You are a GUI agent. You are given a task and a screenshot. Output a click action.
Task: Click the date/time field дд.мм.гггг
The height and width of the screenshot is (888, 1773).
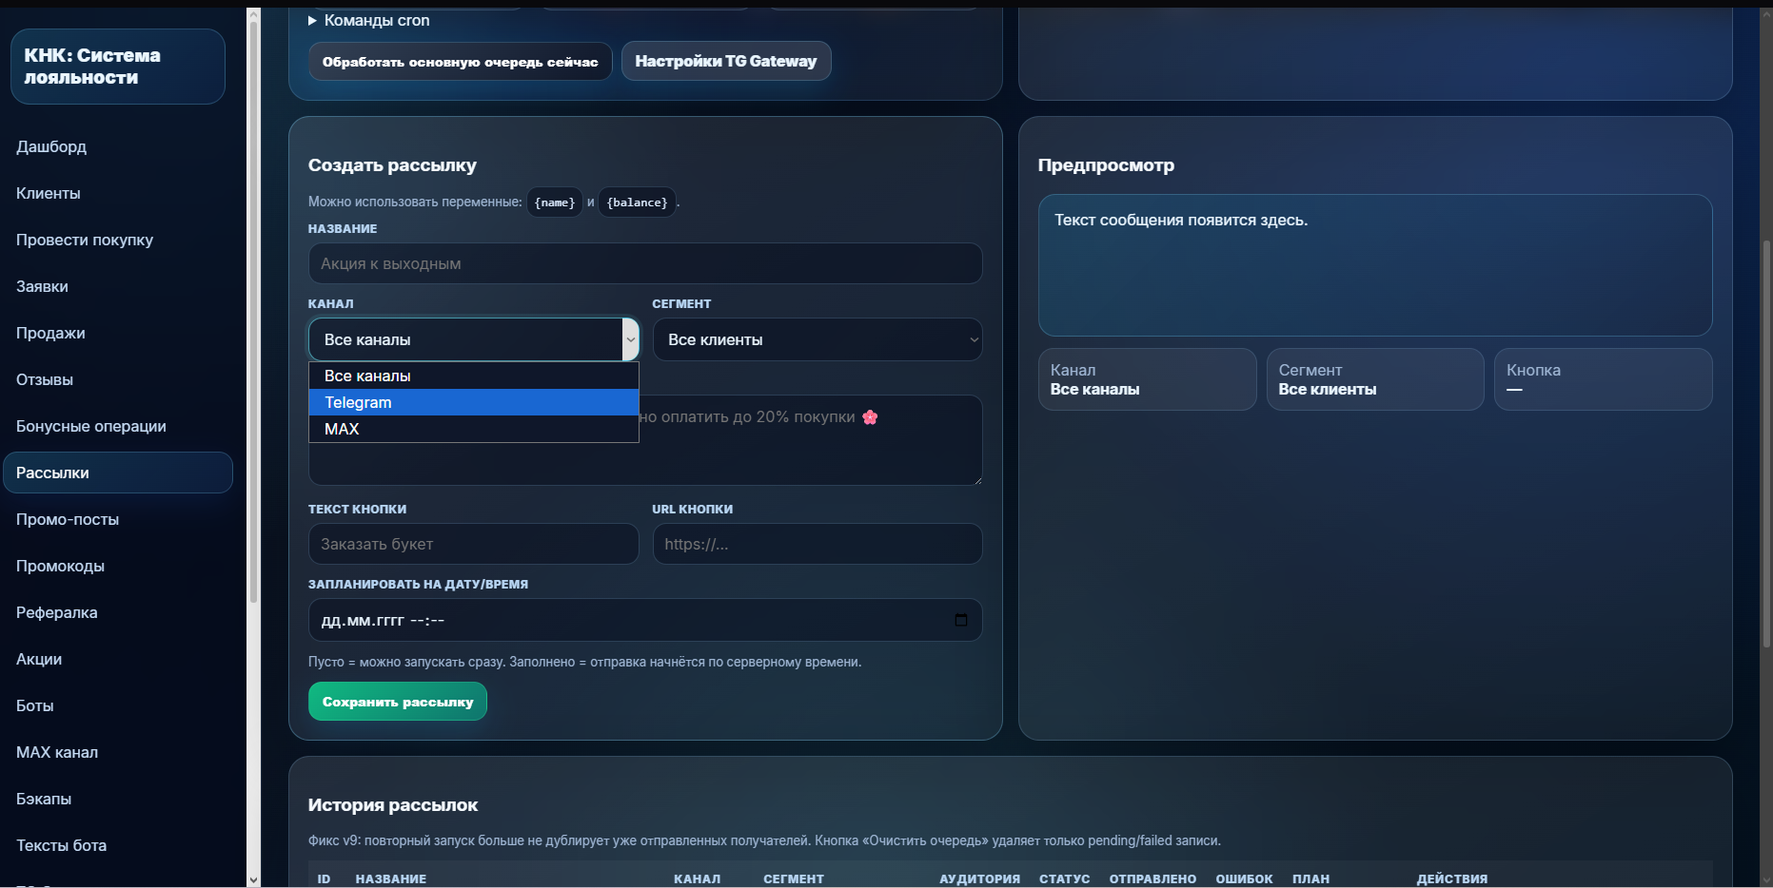point(645,620)
